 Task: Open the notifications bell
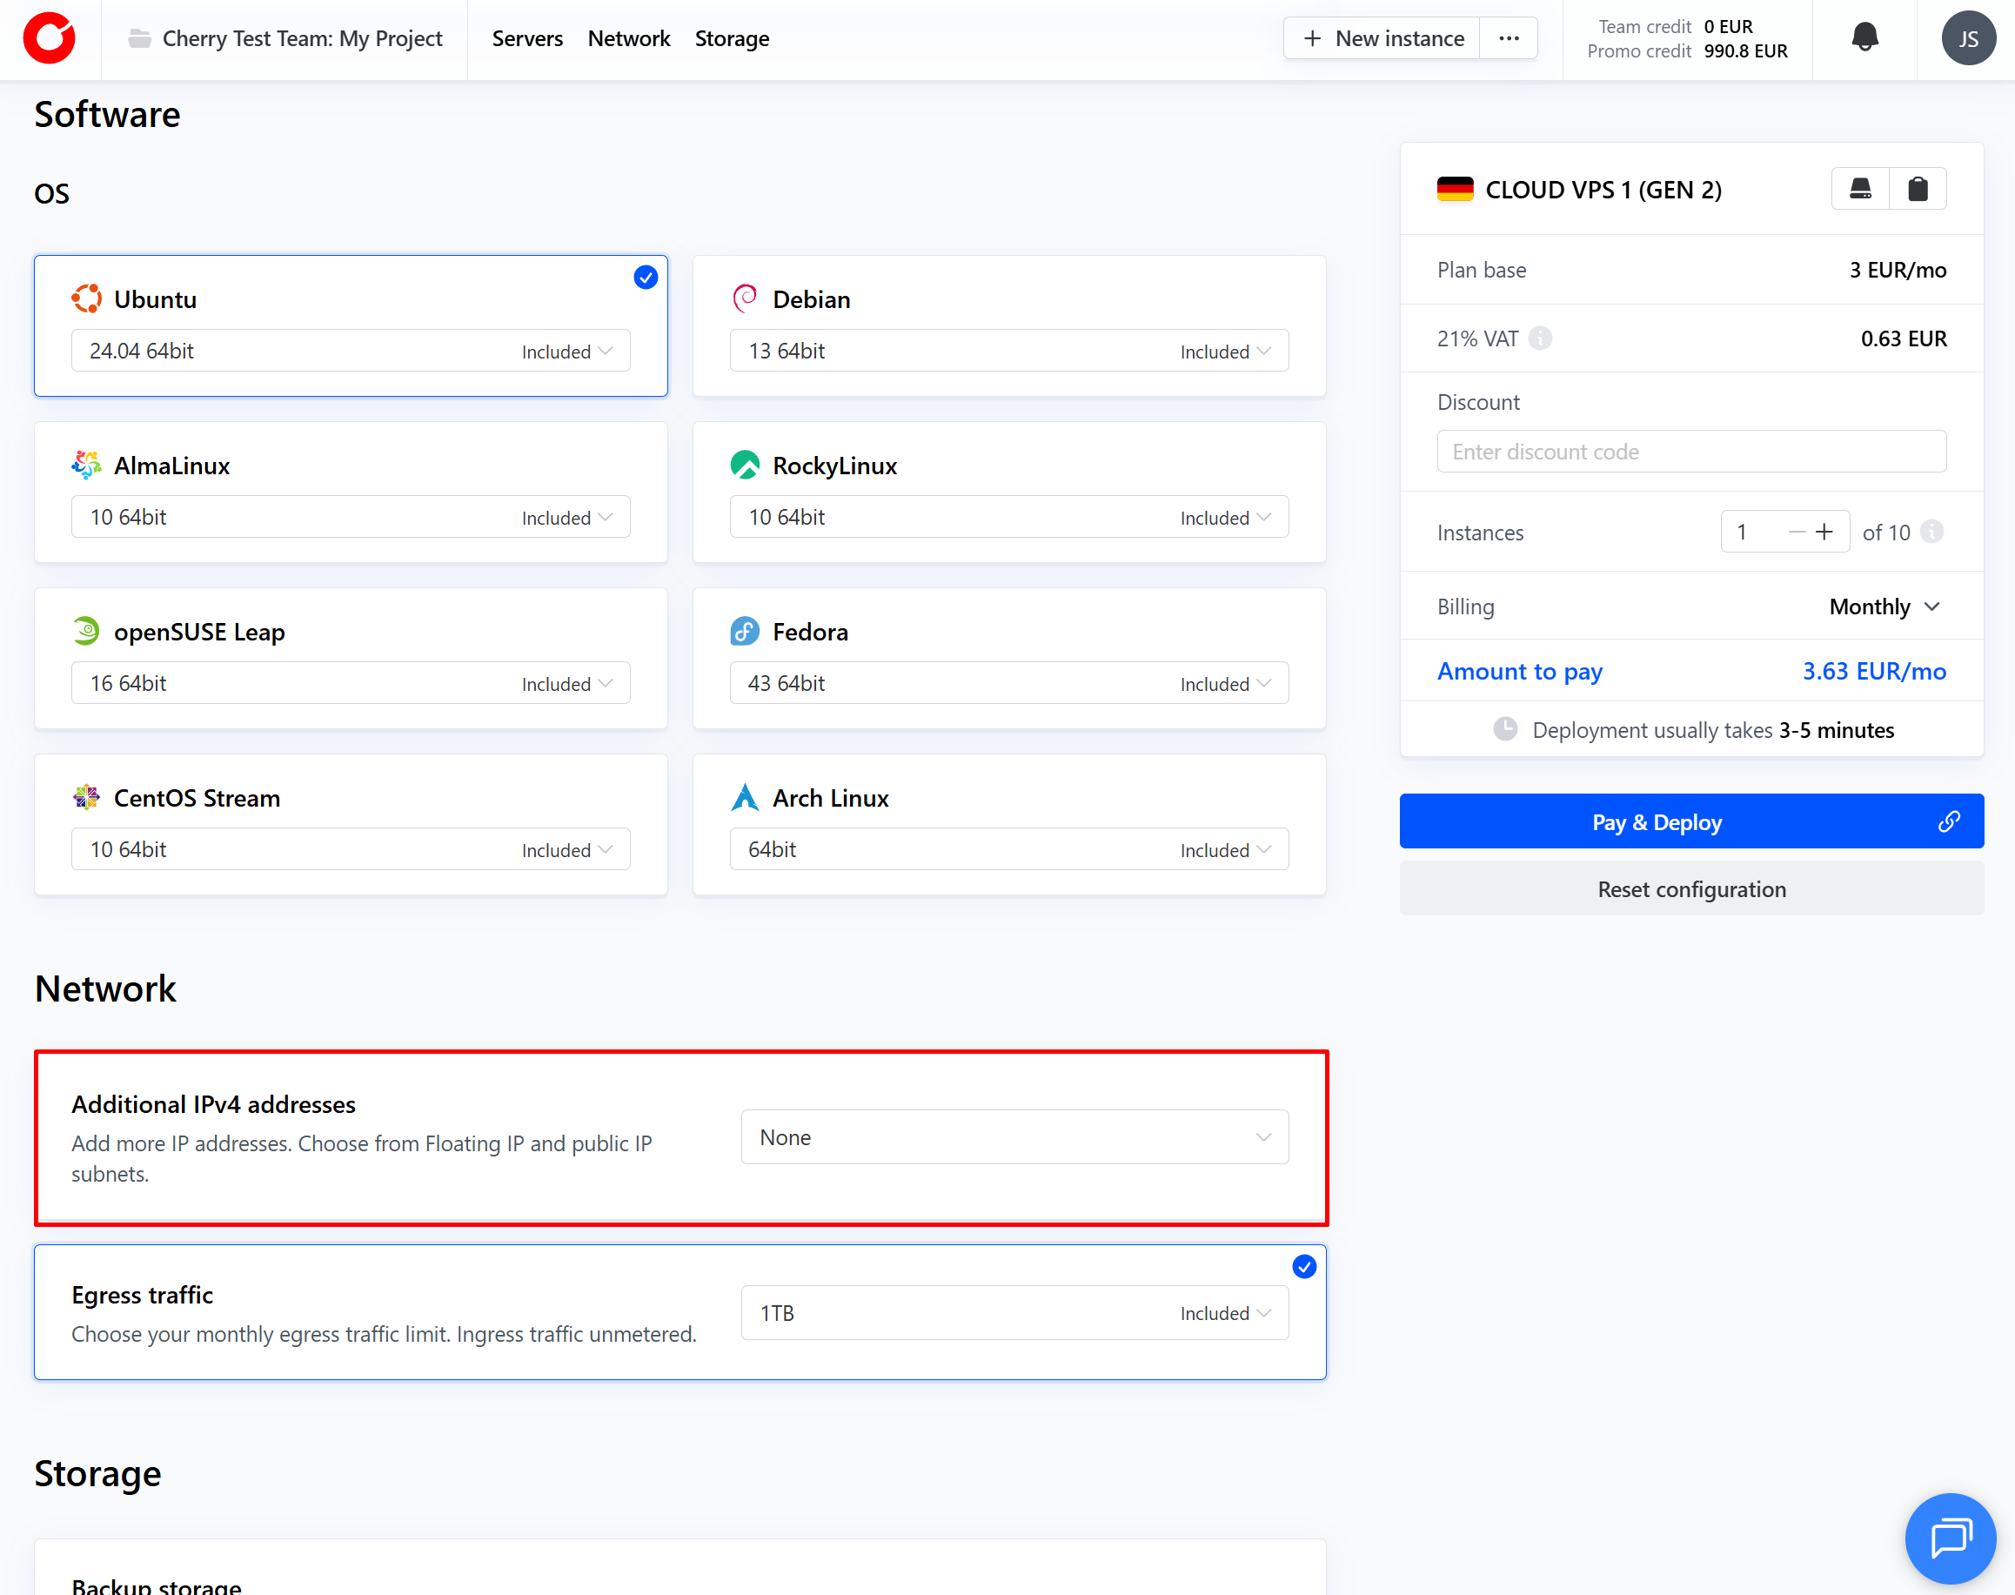[x=1864, y=38]
